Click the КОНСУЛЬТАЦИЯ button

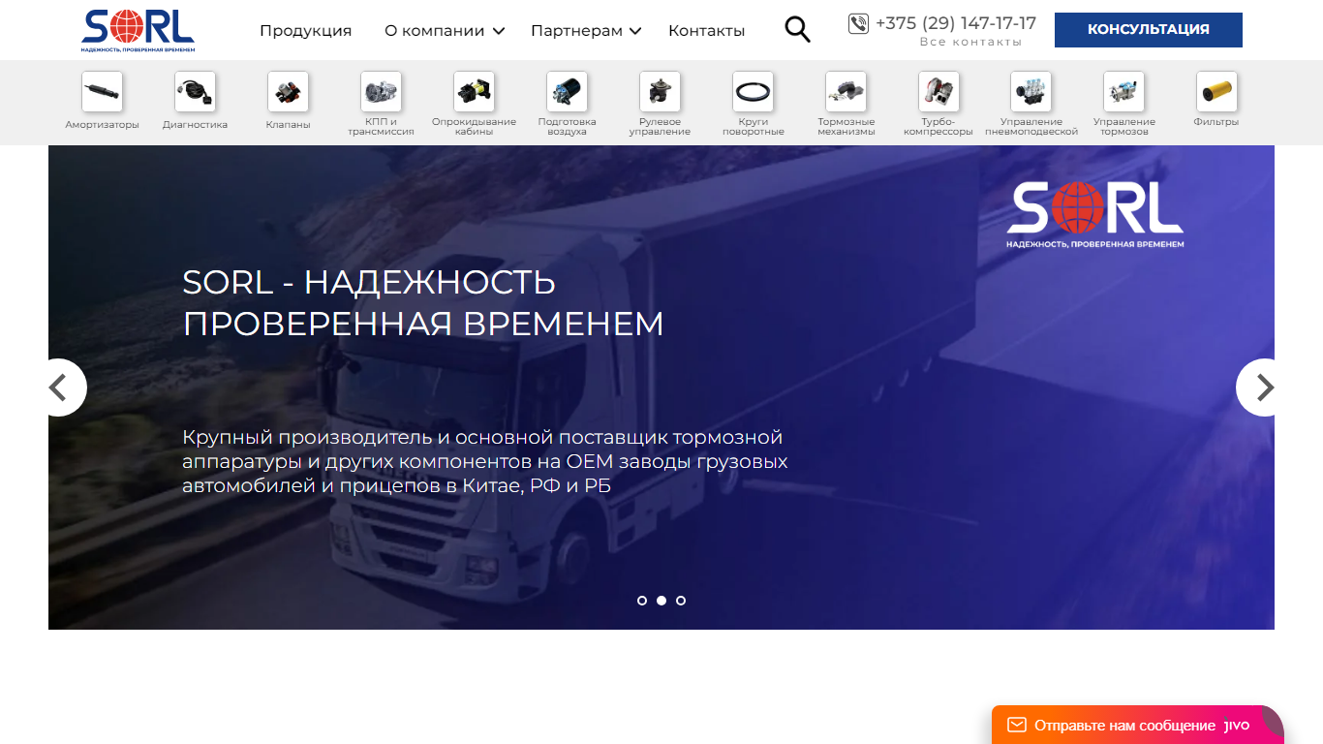click(x=1149, y=30)
